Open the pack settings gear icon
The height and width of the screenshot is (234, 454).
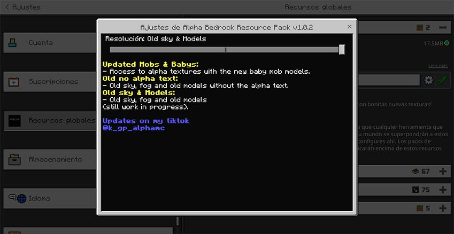tap(428, 80)
